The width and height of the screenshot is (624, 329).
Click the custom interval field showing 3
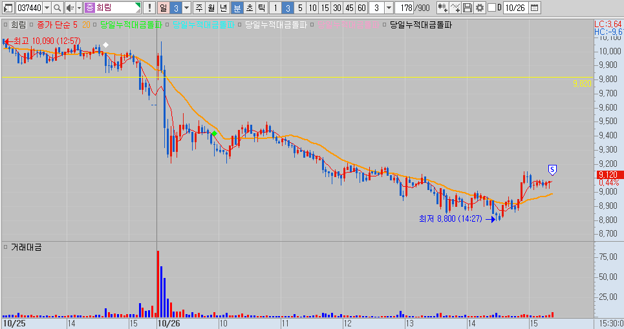pyautogui.click(x=376, y=8)
